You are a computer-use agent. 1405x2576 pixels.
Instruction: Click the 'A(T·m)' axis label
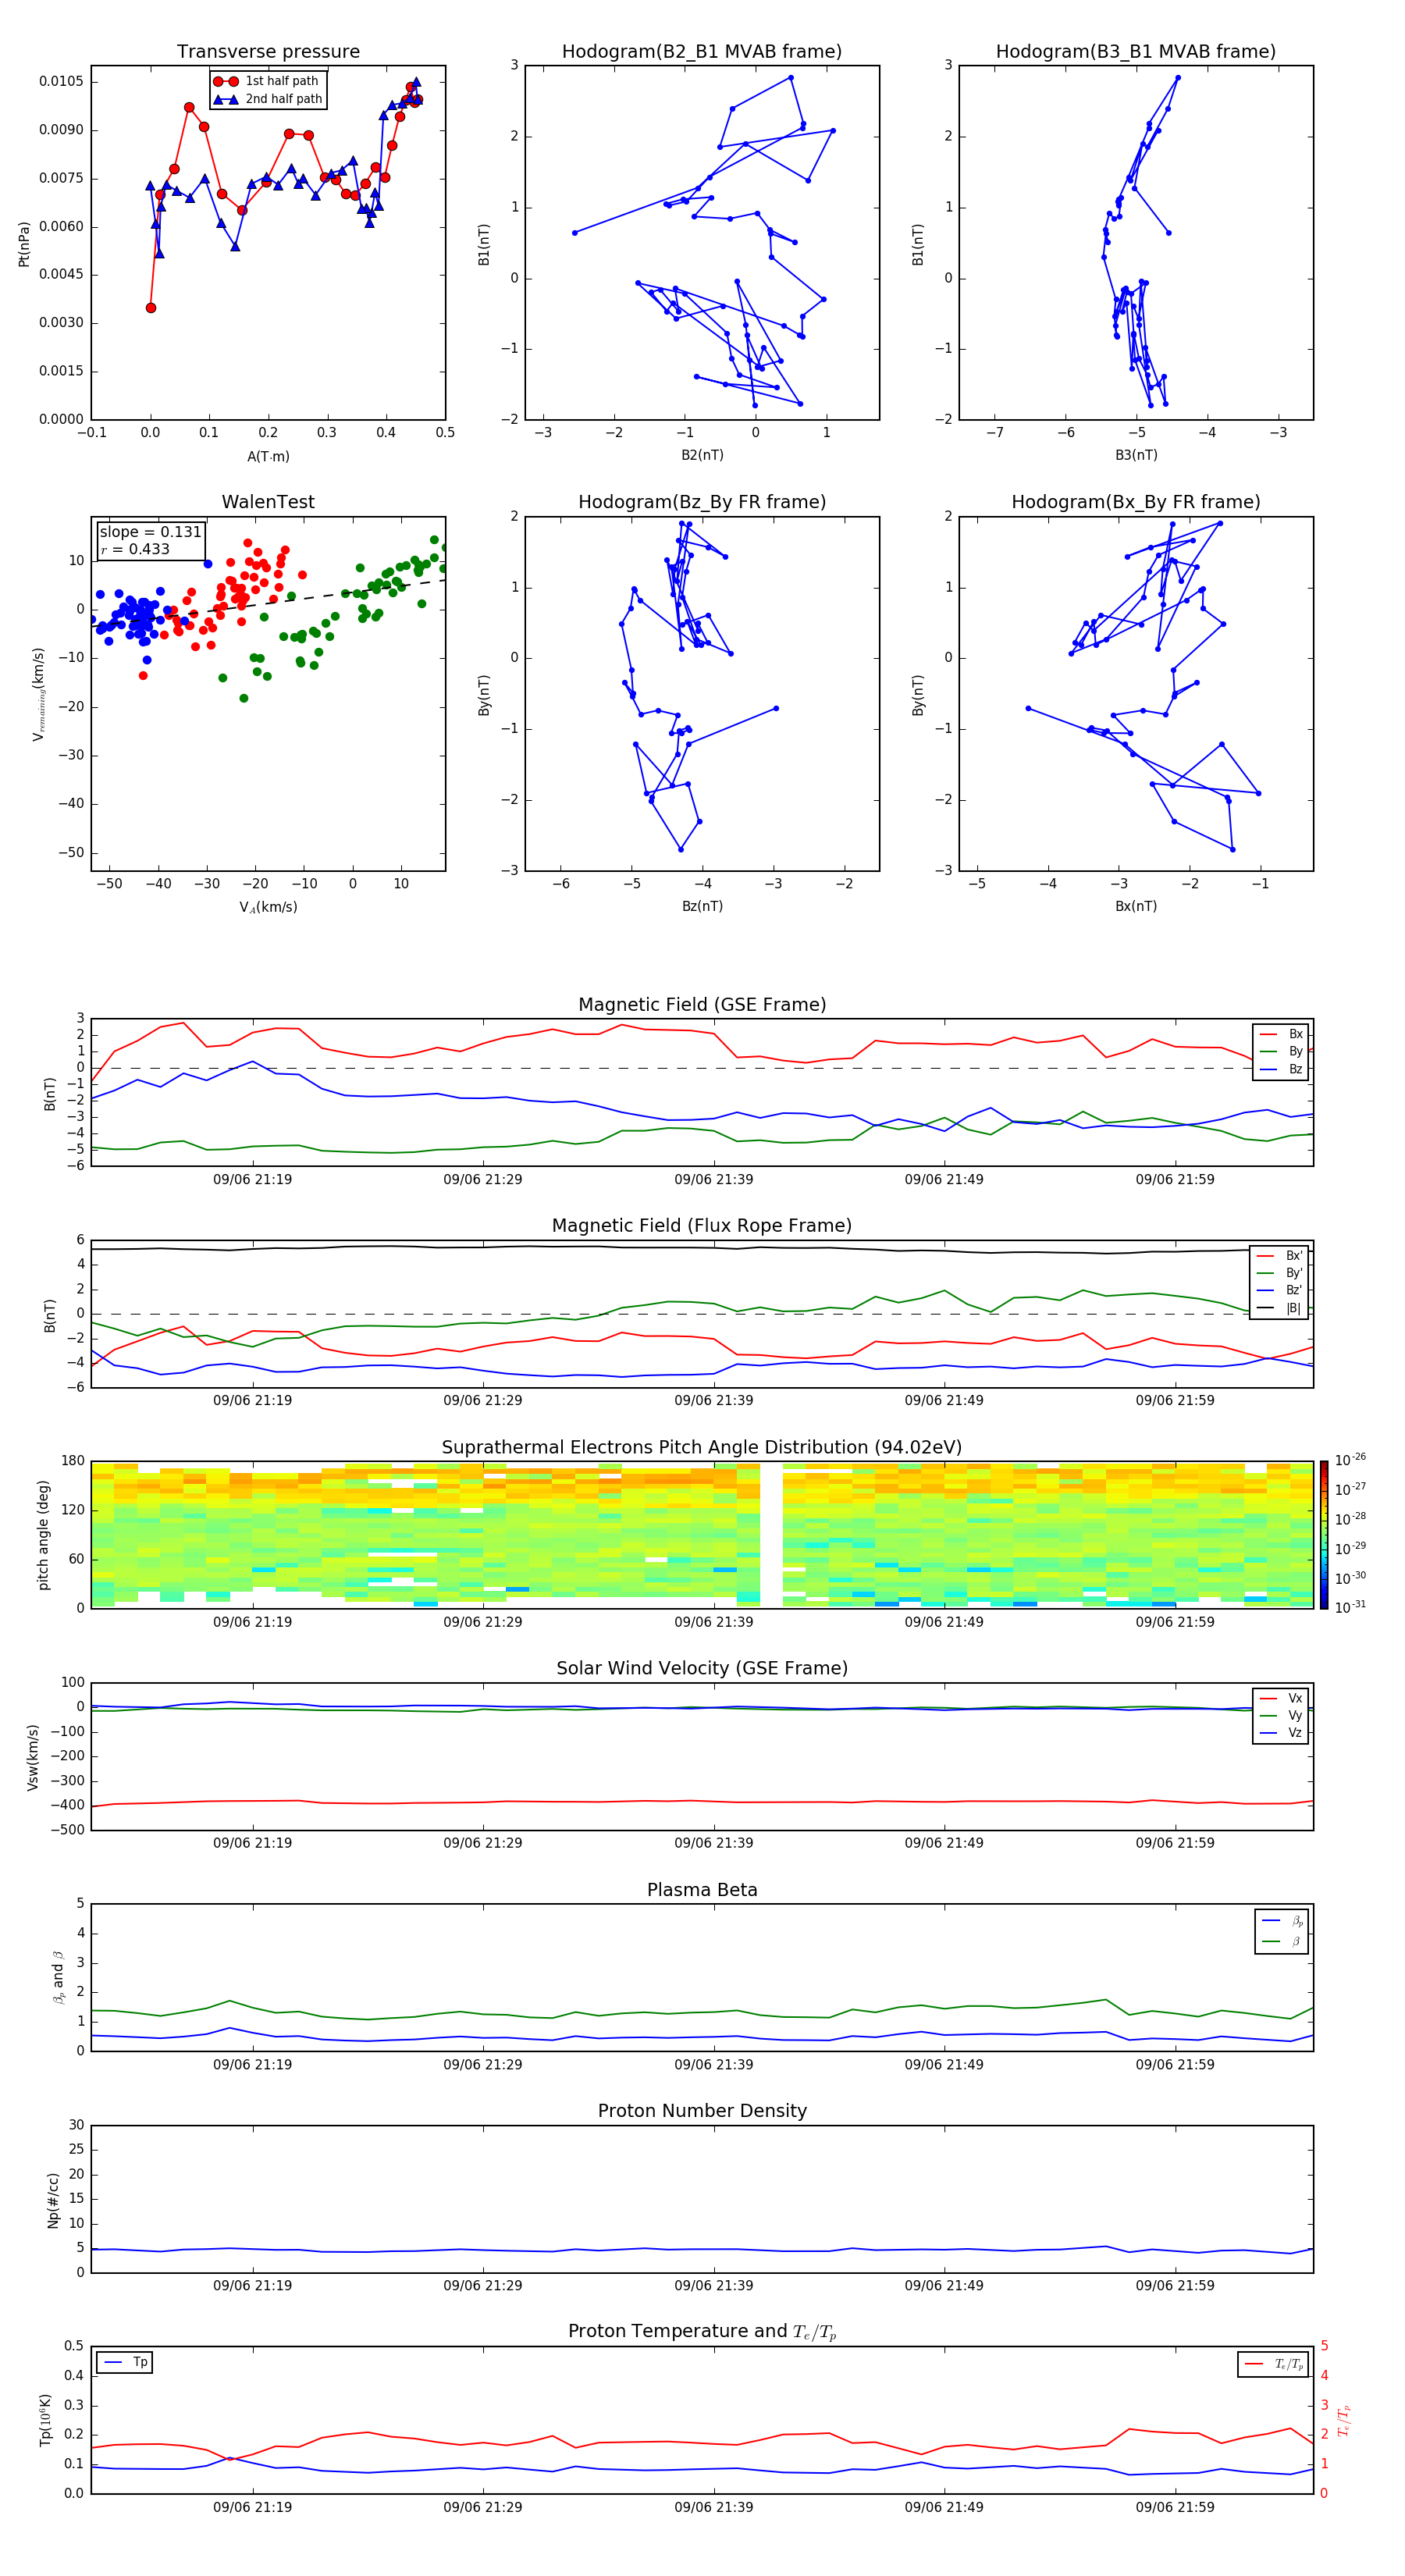[x=268, y=456]
